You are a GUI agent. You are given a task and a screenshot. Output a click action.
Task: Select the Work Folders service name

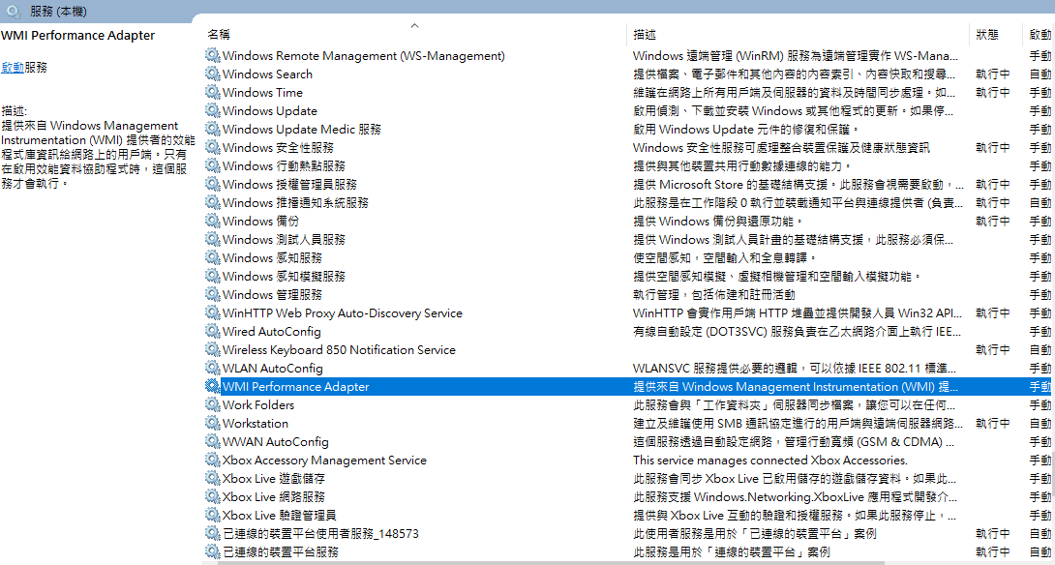point(258,405)
